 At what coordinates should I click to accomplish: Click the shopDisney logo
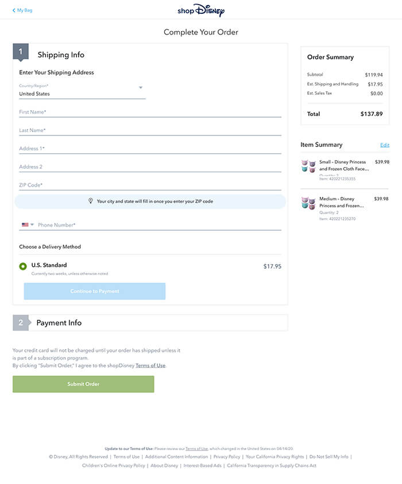[x=201, y=10]
